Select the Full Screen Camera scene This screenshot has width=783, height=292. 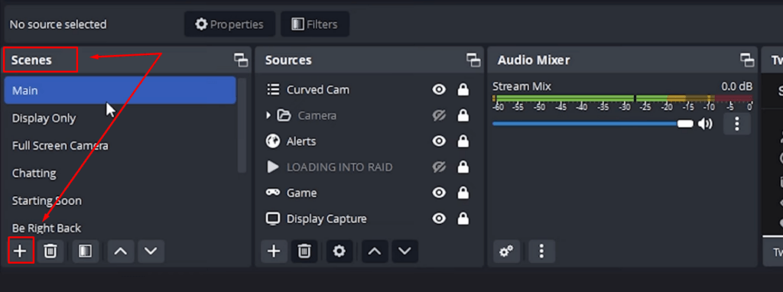tap(120, 146)
